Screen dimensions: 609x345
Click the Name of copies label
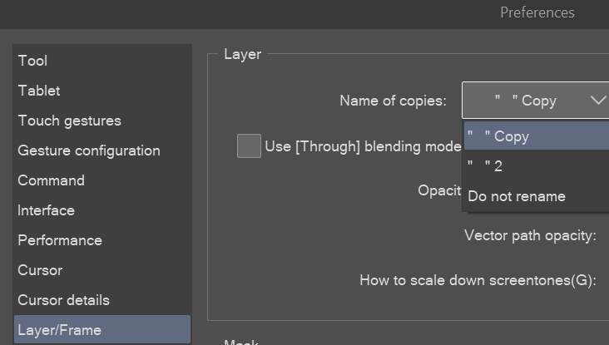(393, 101)
